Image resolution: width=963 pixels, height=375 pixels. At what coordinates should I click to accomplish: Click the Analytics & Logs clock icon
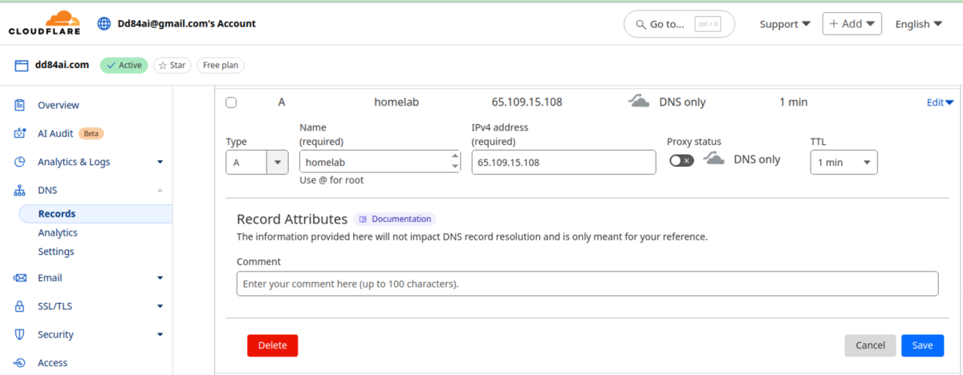point(20,162)
